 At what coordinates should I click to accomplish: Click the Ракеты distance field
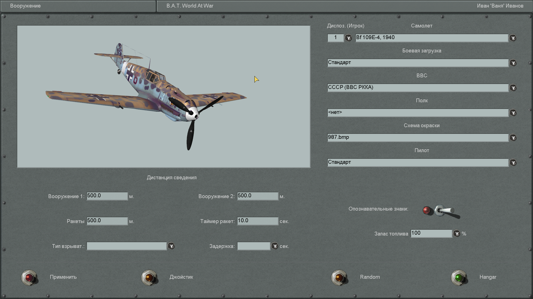(107, 221)
